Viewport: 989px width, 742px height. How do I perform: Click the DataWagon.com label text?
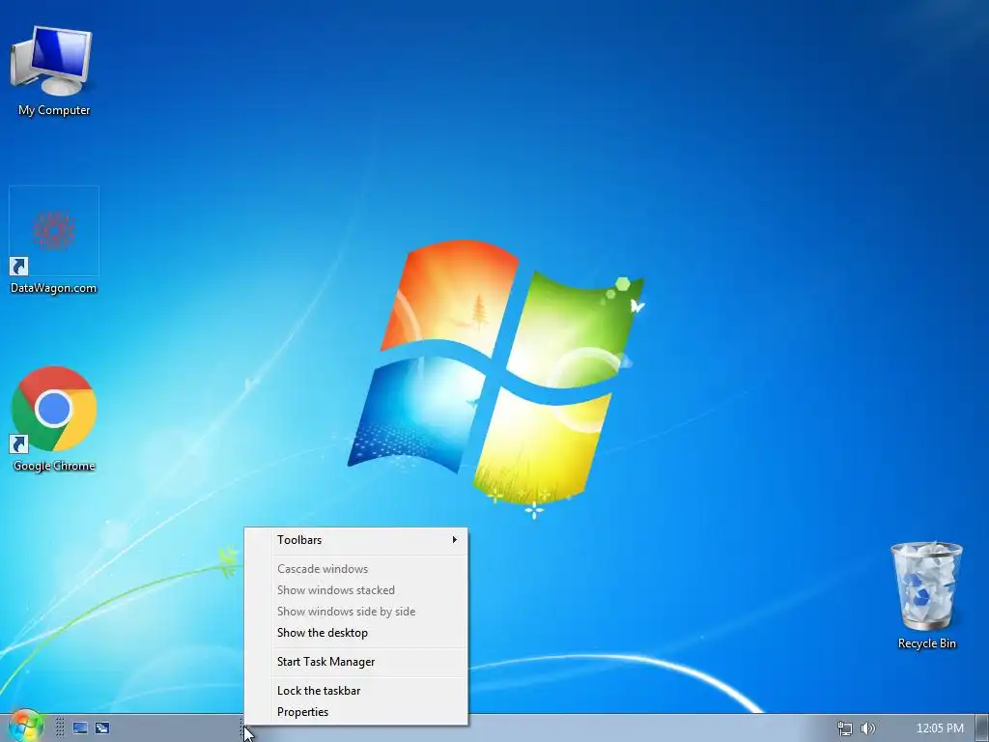pos(54,288)
